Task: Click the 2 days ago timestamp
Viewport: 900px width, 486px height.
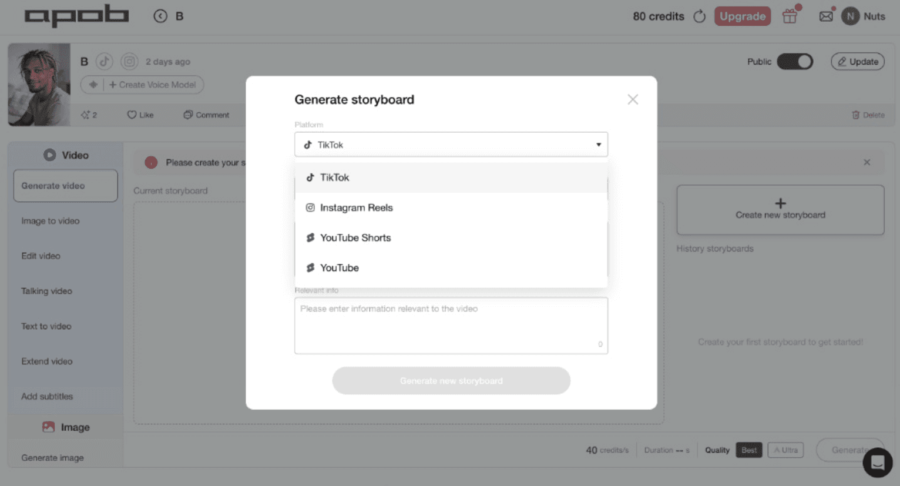Action: coord(168,62)
